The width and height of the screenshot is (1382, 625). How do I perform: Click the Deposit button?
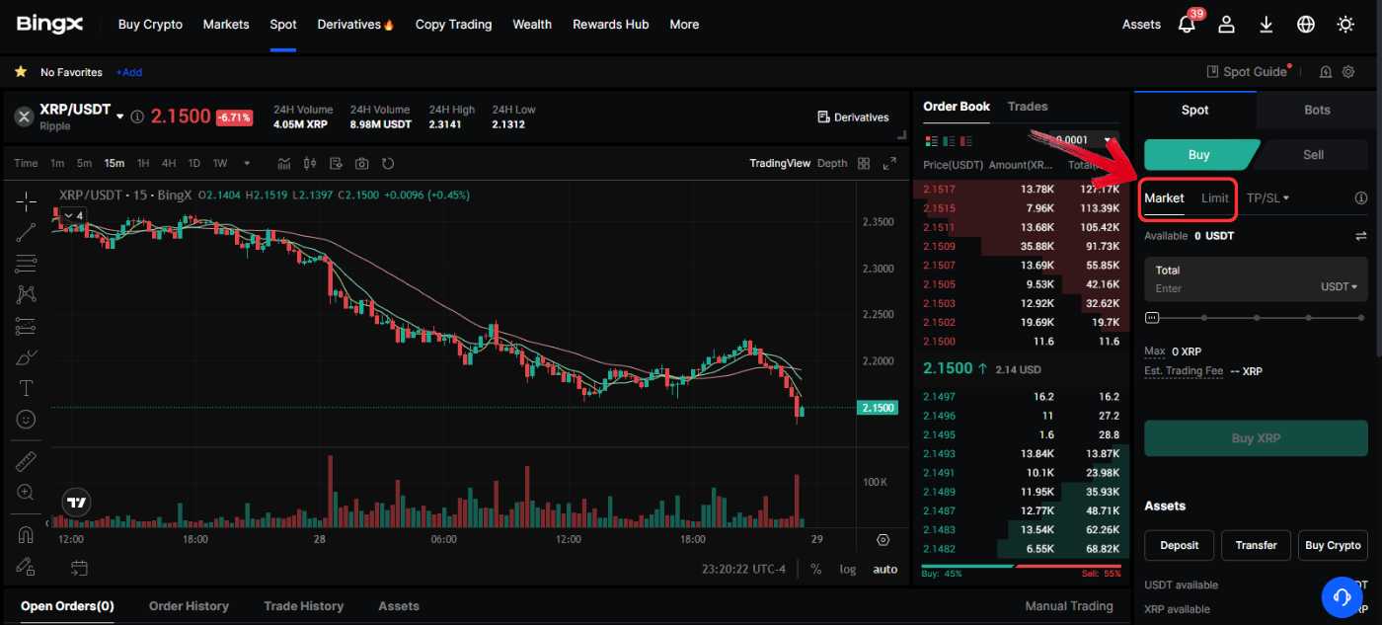pos(1179,545)
